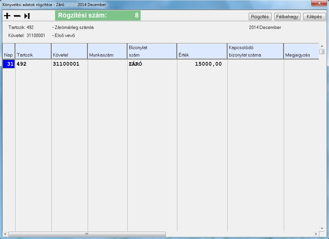Click the Kilépés button
This screenshot has width=329, height=239.
click(314, 16)
